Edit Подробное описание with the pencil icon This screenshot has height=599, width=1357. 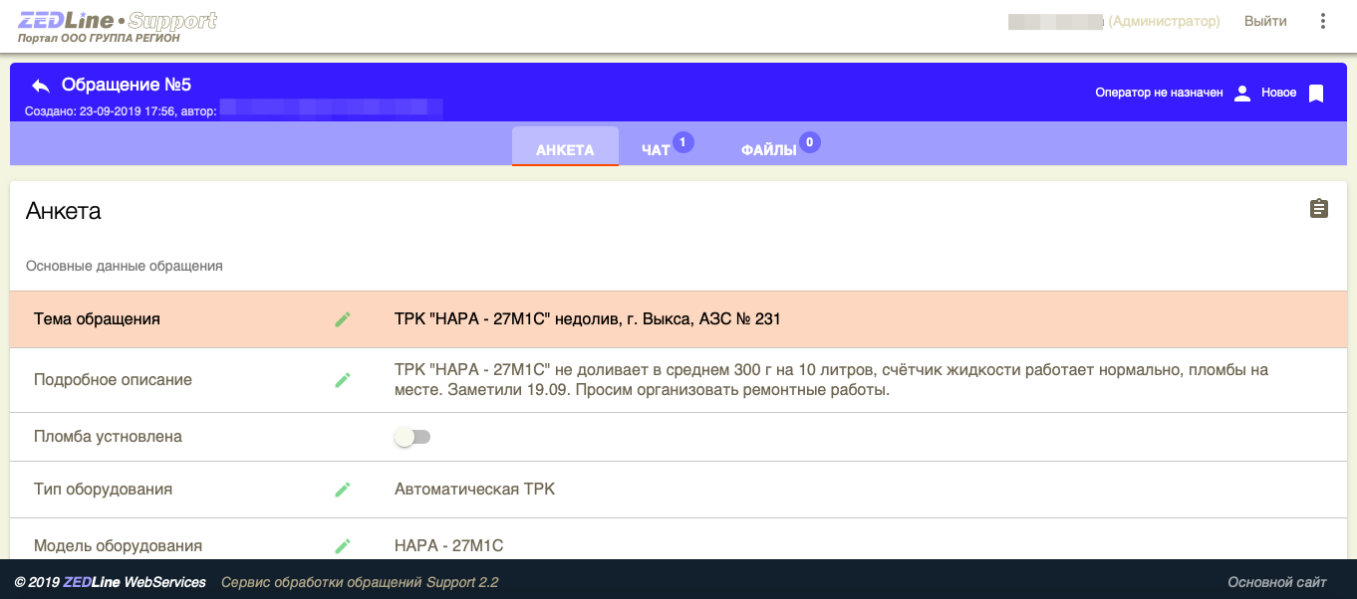343,379
